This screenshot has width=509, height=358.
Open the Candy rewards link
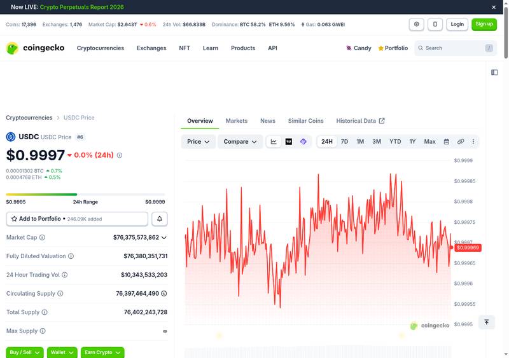(358, 48)
